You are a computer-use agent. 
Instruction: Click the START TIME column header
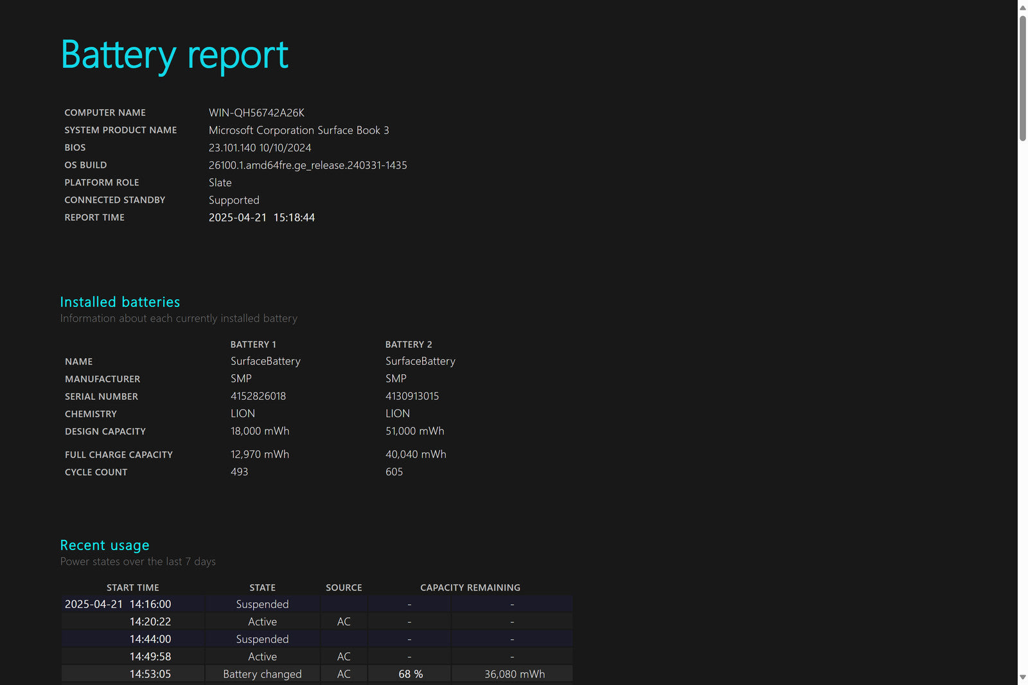(x=133, y=587)
